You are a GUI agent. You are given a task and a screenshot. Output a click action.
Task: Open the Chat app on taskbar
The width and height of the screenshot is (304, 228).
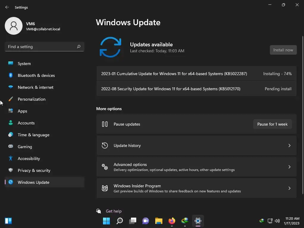[x=145, y=221]
